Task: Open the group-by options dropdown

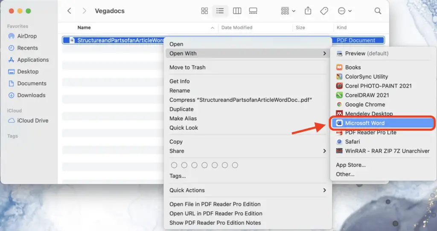Action: pos(288,11)
